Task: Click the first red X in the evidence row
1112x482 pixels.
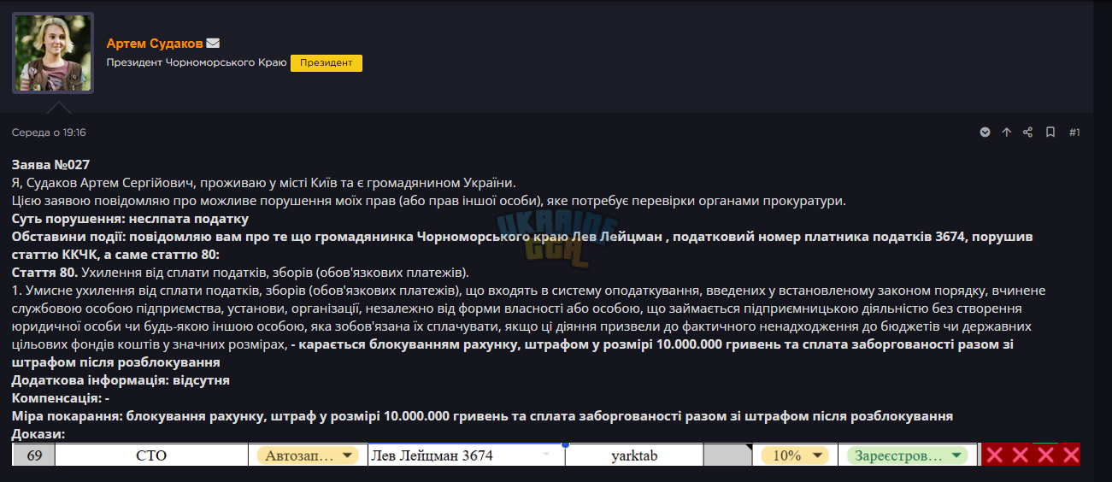Action: coord(994,455)
